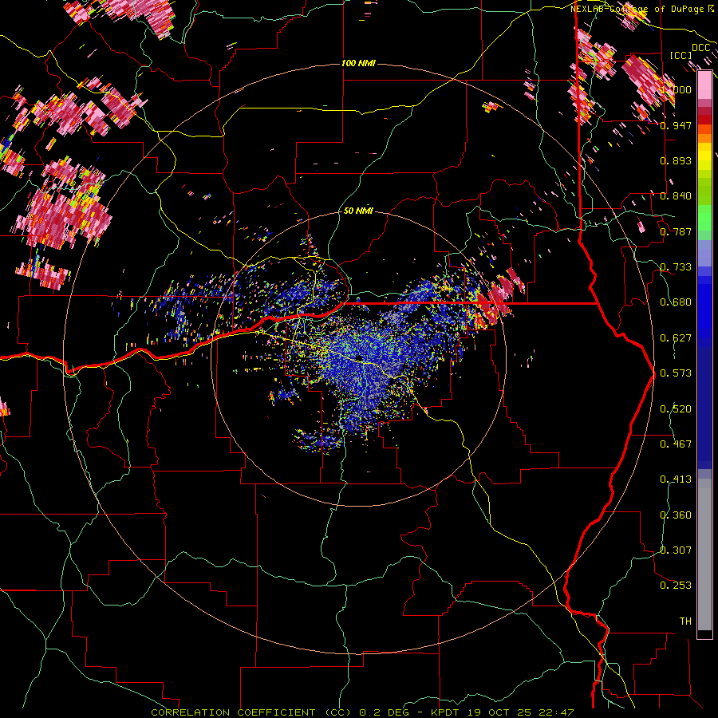Click the TH threshold label on the color scale
The image size is (718, 718).
685,621
